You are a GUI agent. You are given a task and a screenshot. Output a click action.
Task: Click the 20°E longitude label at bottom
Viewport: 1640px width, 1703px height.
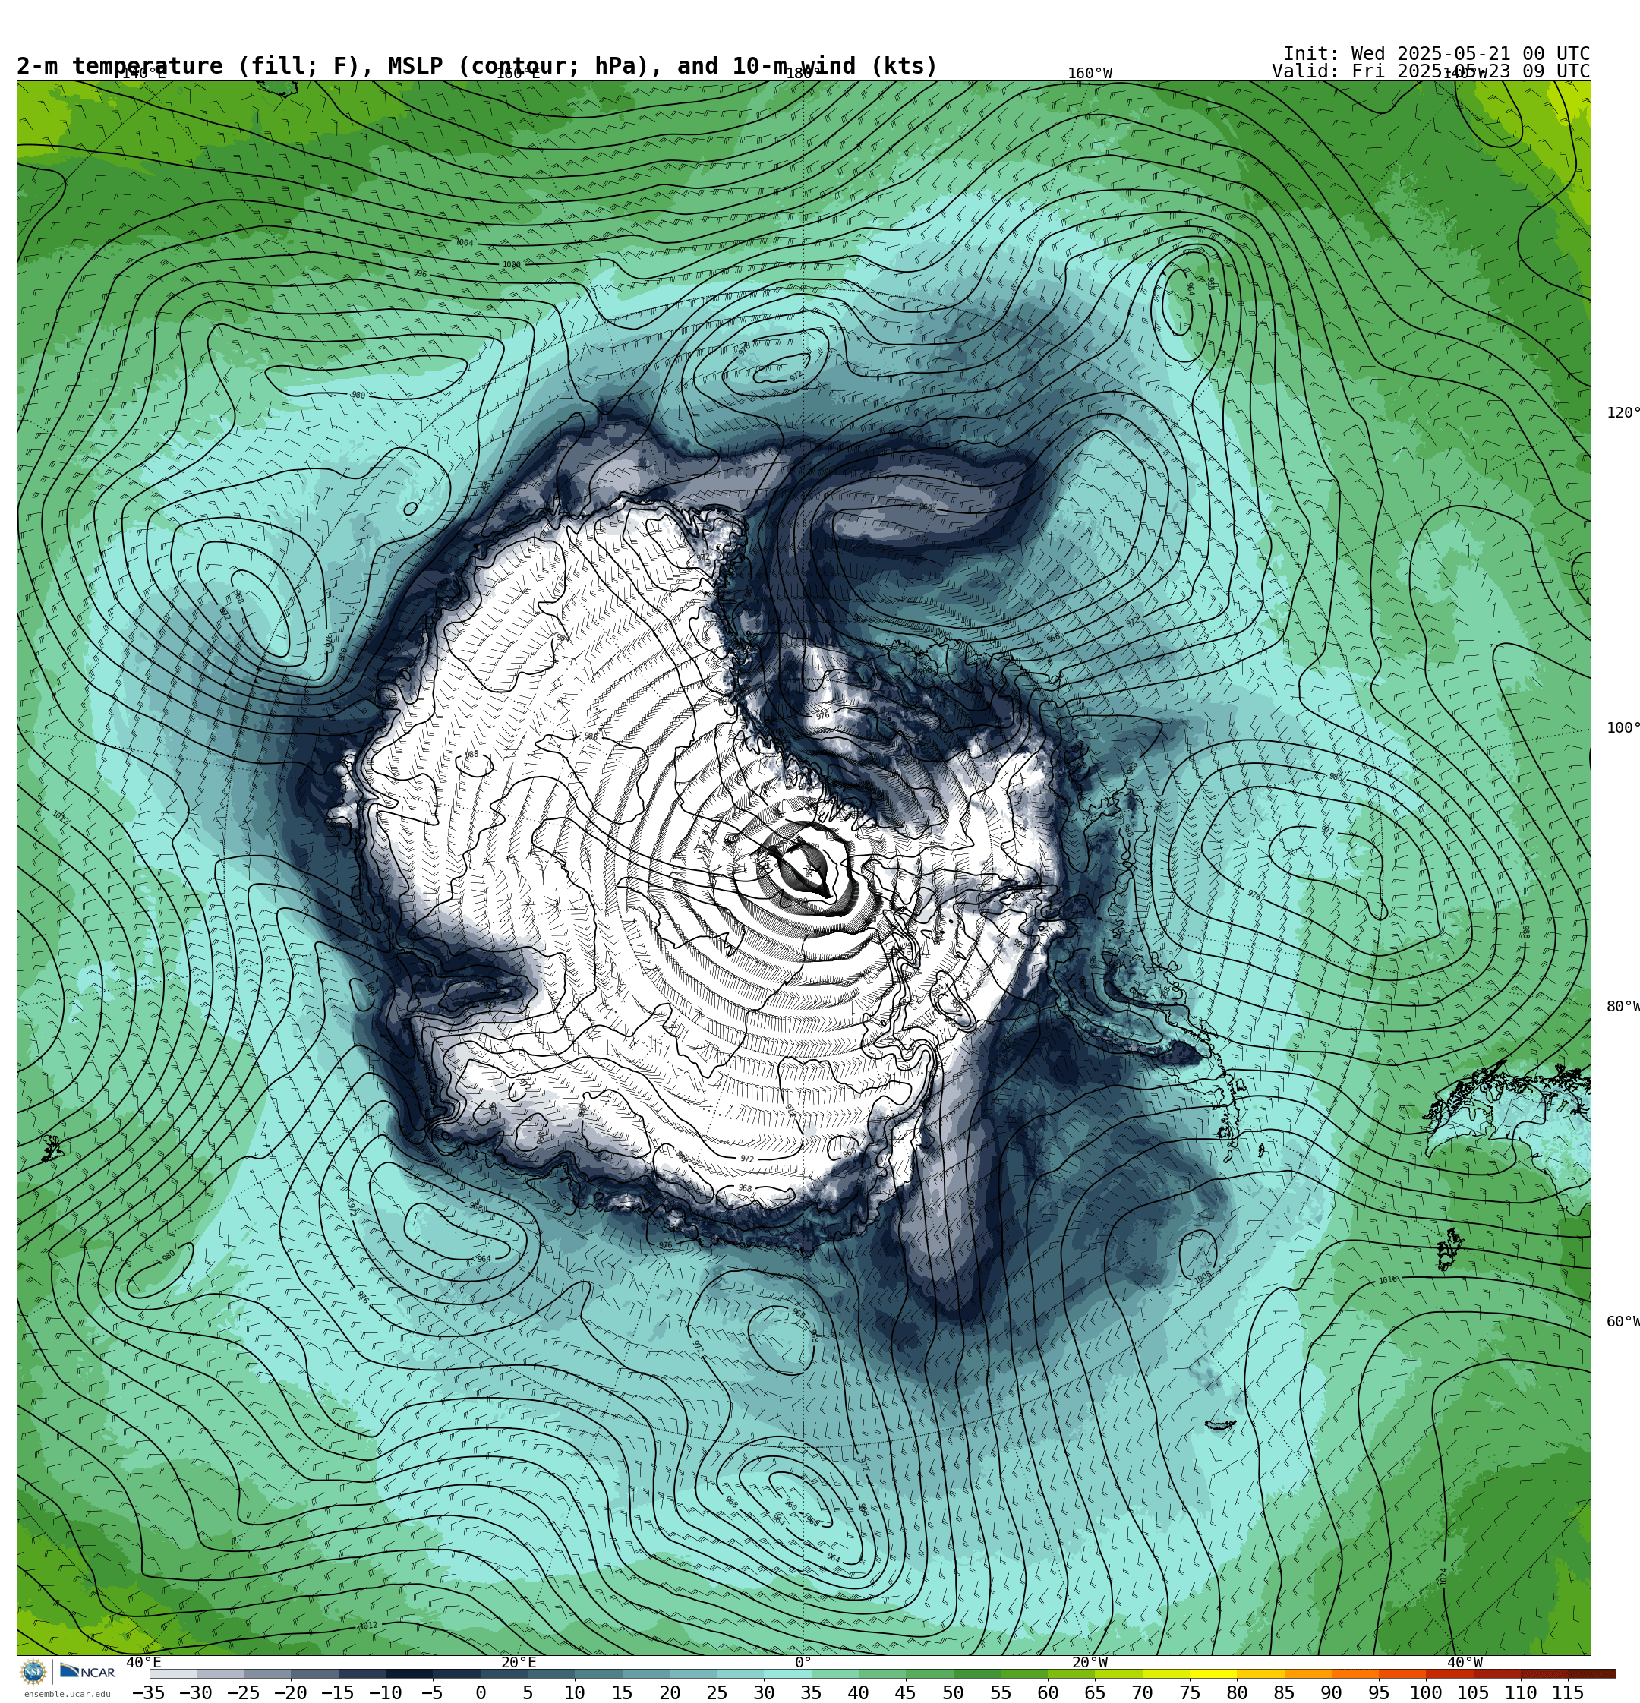click(x=518, y=1662)
